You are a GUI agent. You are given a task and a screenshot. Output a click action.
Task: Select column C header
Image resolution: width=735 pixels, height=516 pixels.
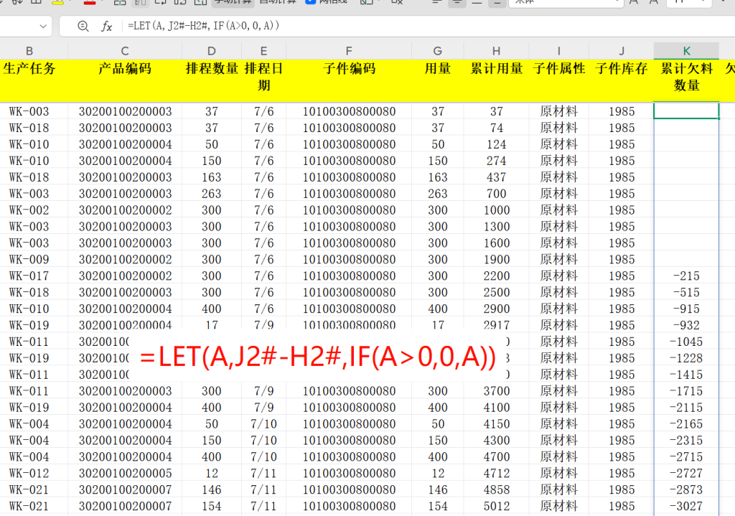click(125, 51)
